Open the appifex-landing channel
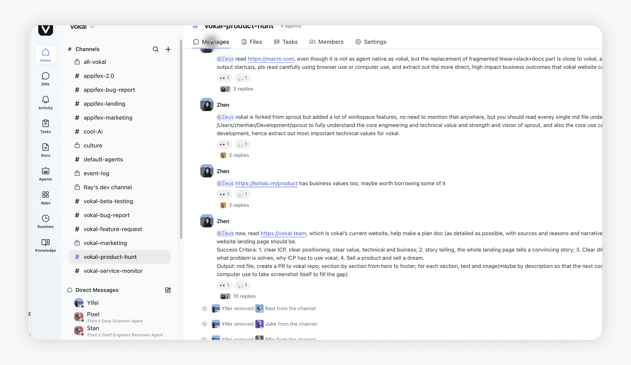The image size is (631, 365). coord(120,104)
